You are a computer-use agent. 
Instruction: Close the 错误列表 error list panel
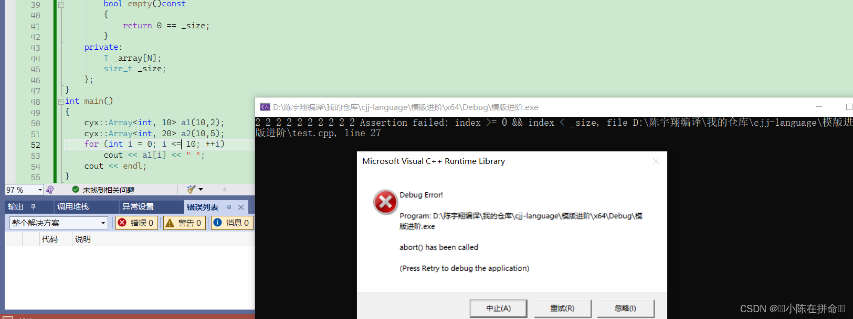point(241,207)
